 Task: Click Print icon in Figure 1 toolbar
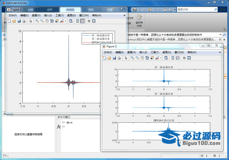pyautogui.click(x=24, y=21)
